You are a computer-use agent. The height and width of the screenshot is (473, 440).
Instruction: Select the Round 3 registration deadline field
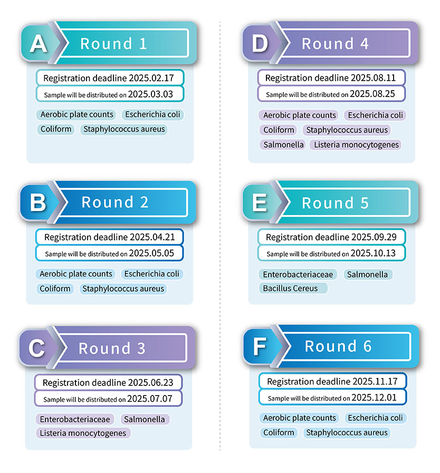(x=108, y=383)
